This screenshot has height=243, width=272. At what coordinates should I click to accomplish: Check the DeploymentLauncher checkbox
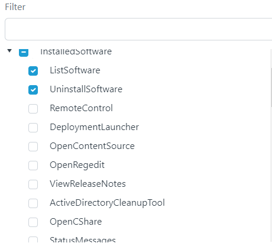[x=33, y=128]
